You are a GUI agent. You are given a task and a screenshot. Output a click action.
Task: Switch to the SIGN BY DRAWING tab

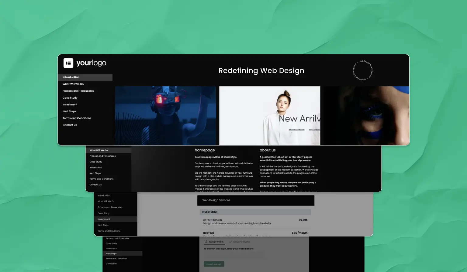point(240,242)
